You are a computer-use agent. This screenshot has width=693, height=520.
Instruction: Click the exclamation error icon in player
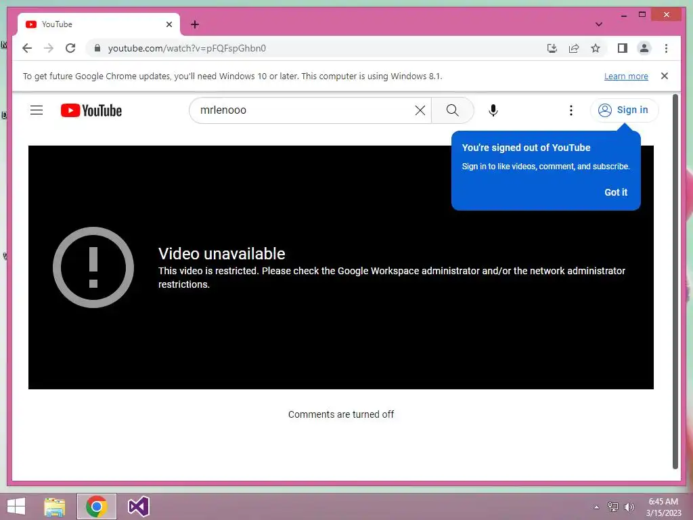pos(93,267)
